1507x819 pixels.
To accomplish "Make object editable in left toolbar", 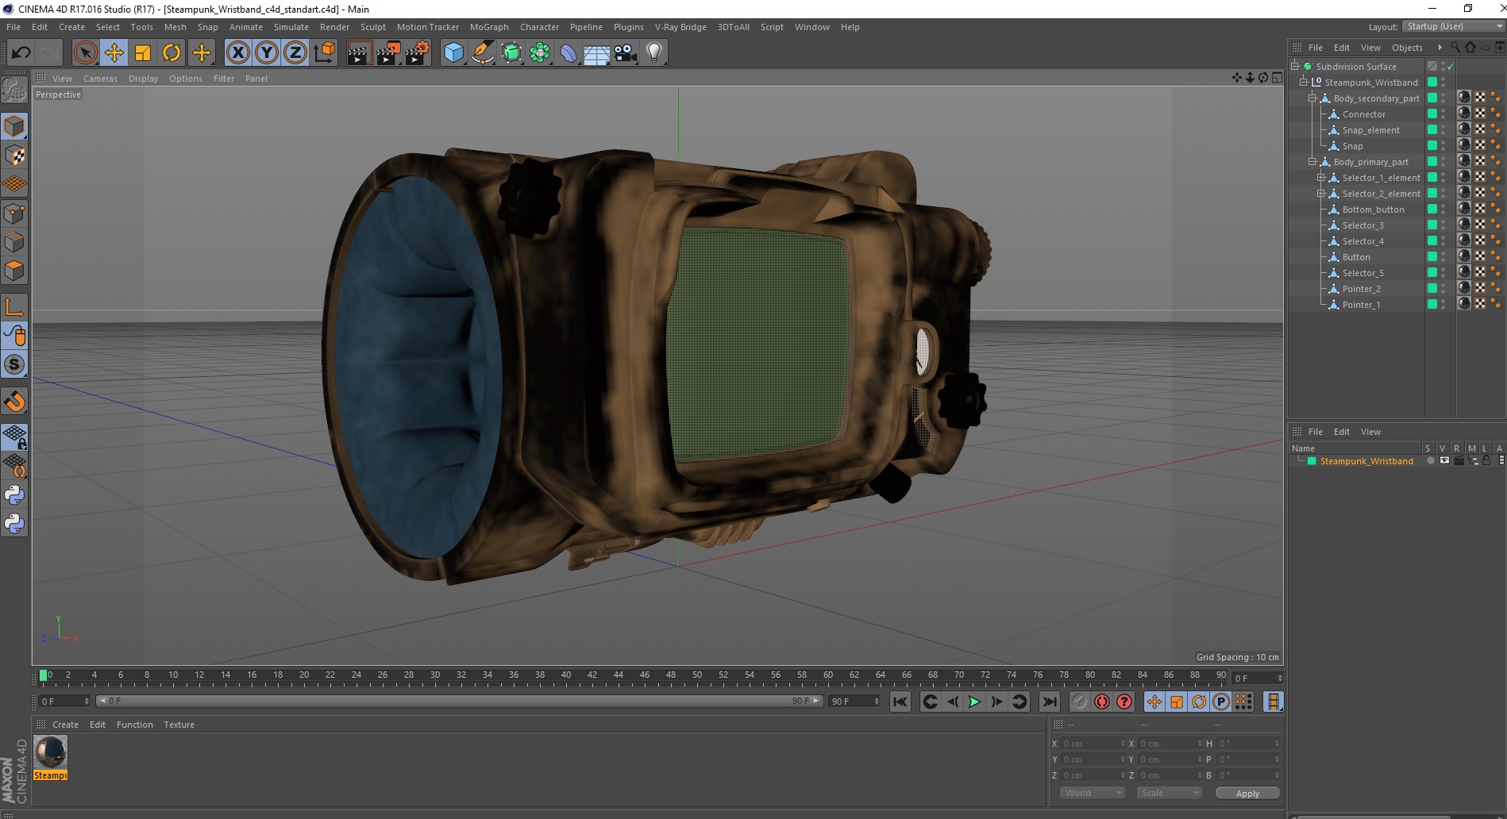I will tap(14, 90).
